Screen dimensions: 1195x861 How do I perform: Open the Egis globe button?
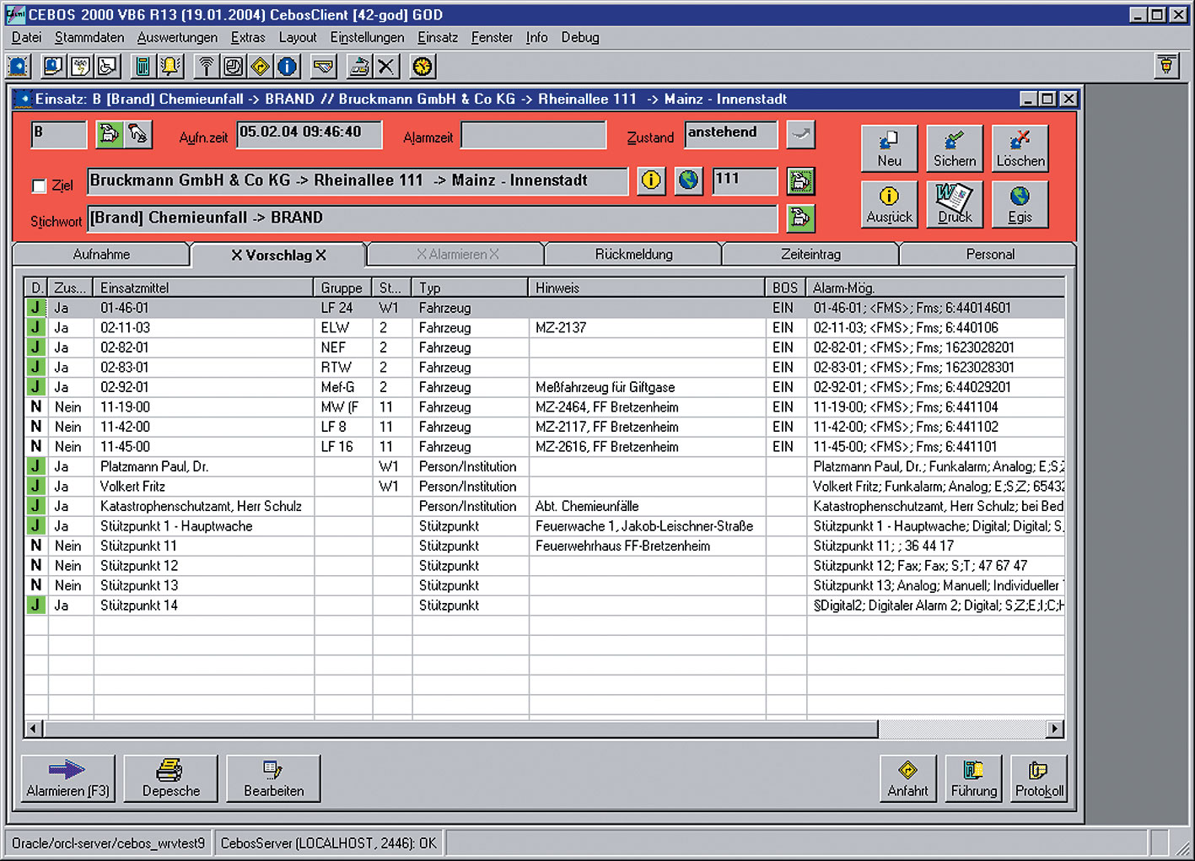1020,204
